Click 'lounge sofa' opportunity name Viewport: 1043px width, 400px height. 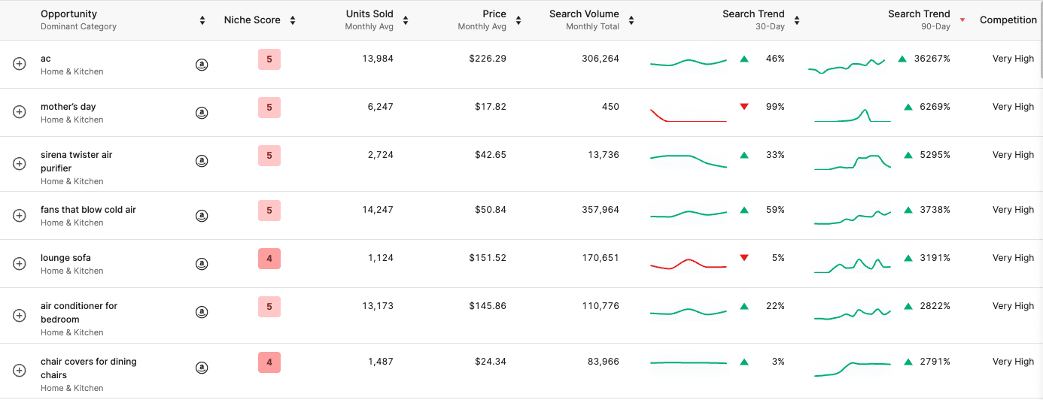65,258
